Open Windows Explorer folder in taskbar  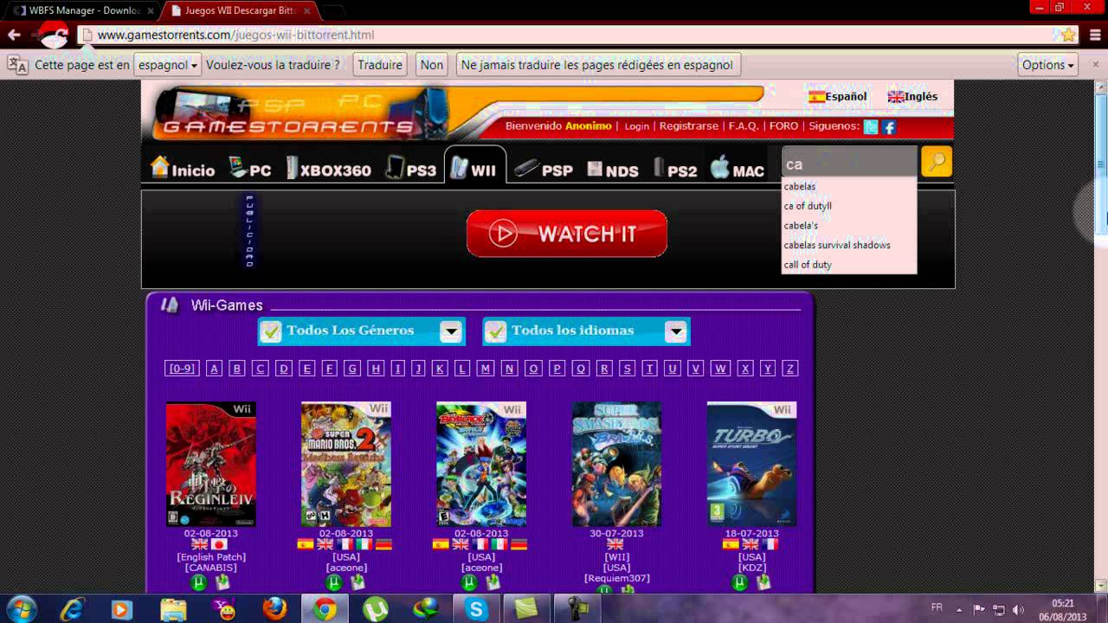pos(173,609)
